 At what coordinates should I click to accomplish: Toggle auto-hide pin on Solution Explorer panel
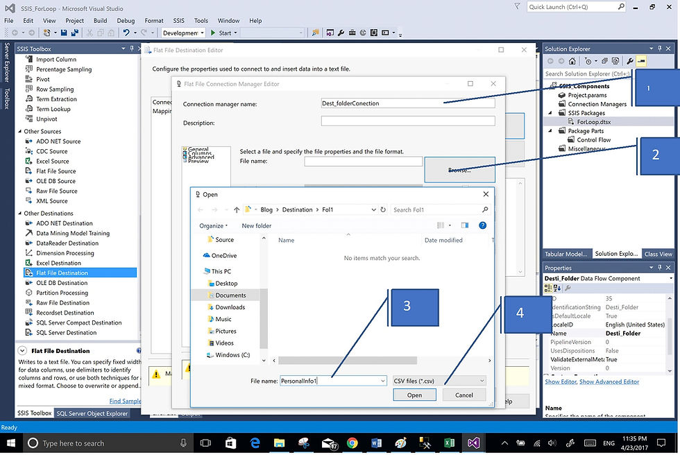660,49
